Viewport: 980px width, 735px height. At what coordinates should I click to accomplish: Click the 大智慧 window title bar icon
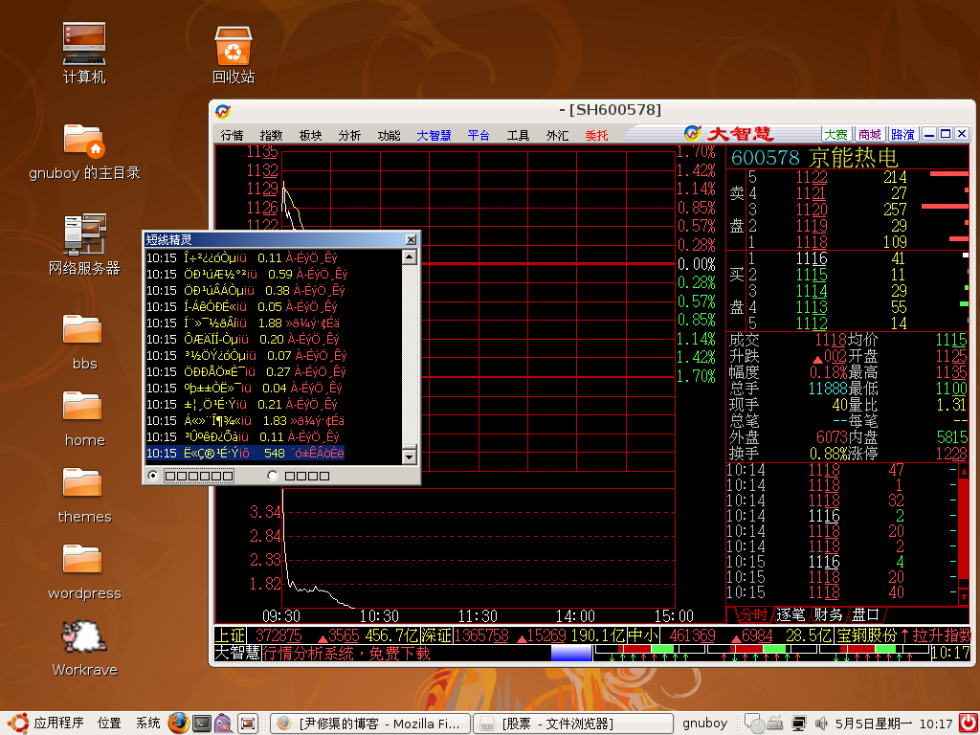tap(223, 111)
